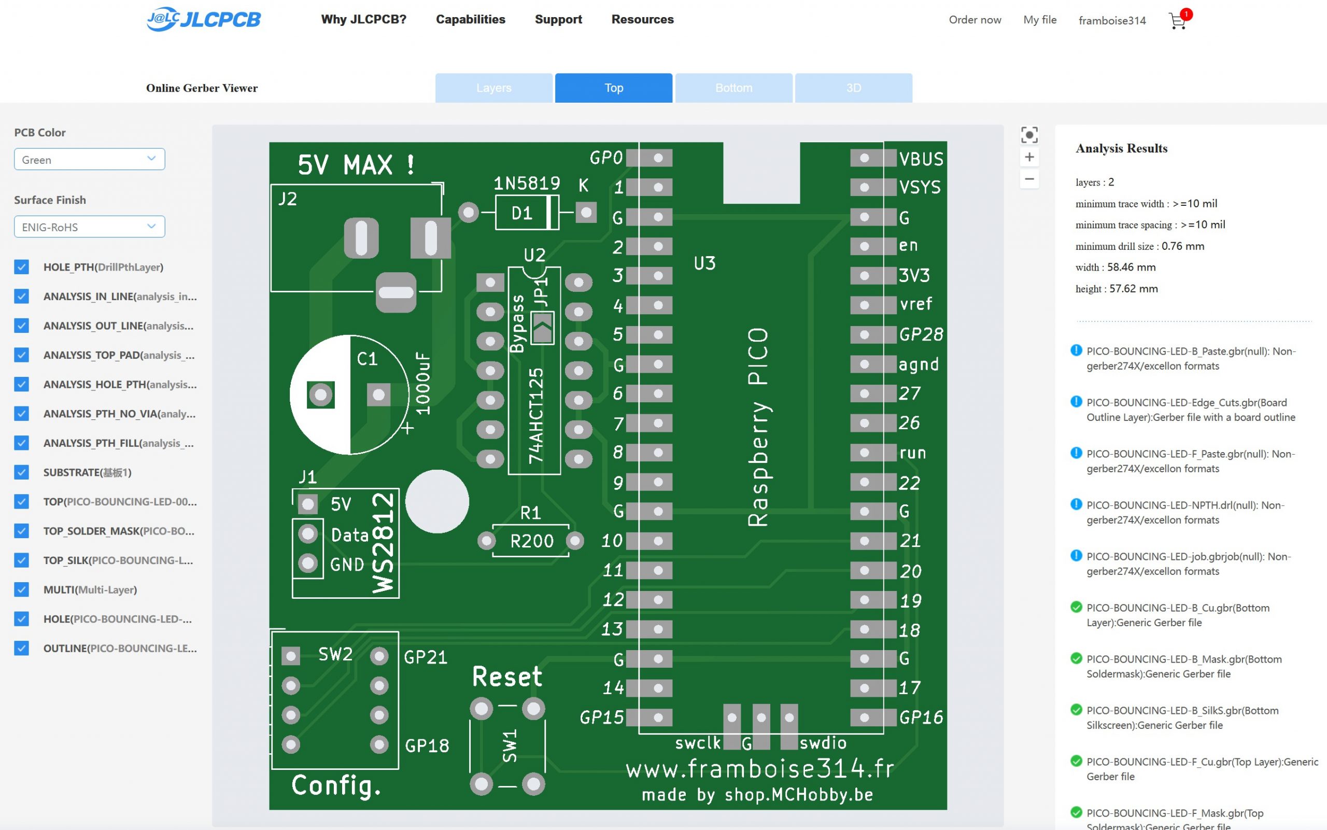This screenshot has height=830, width=1327.
Task: Toggle ANALYSIS_HOLE_PTH layer checkbox
Action: coord(21,384)
